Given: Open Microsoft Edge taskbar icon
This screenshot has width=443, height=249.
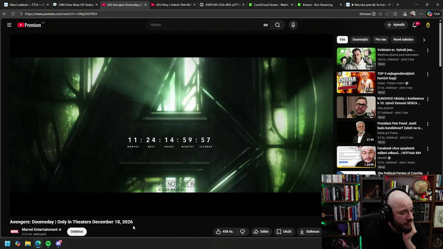Looking at the screenshot, I should [38, 243].
